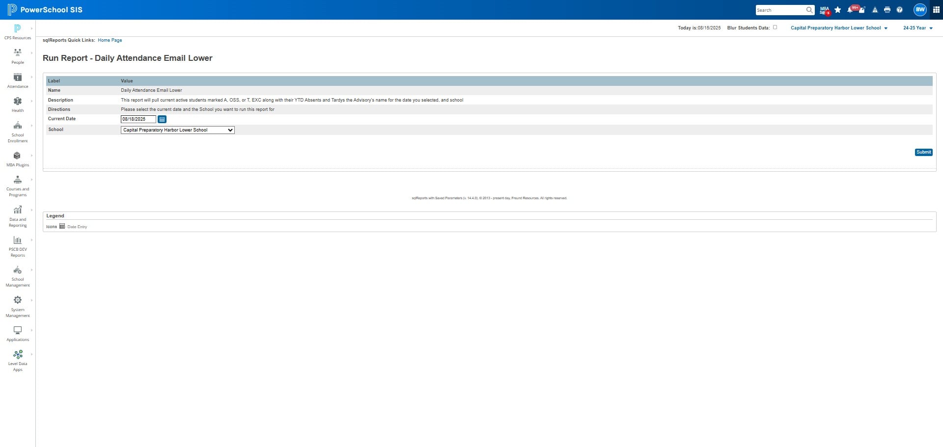Click the MBA Support icon
The width and height of the screenshot is (943, 447).
825,10
